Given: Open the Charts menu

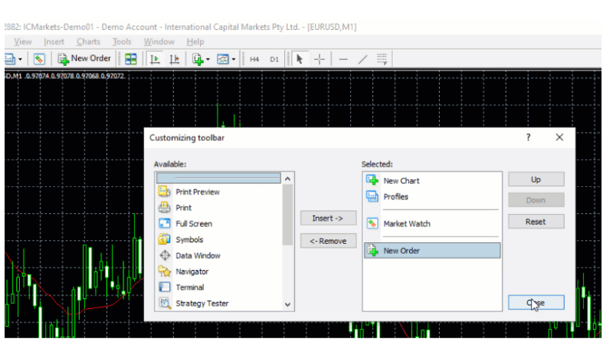Looking at the screenshot, I should [x=88, y=41].
